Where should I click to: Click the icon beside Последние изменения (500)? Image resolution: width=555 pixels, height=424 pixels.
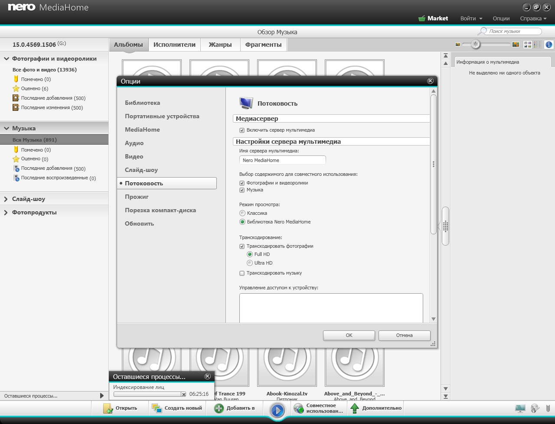coord(16,107)
